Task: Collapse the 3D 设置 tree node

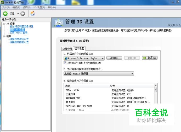Action: pyautogui.click(x=4, y=24)
